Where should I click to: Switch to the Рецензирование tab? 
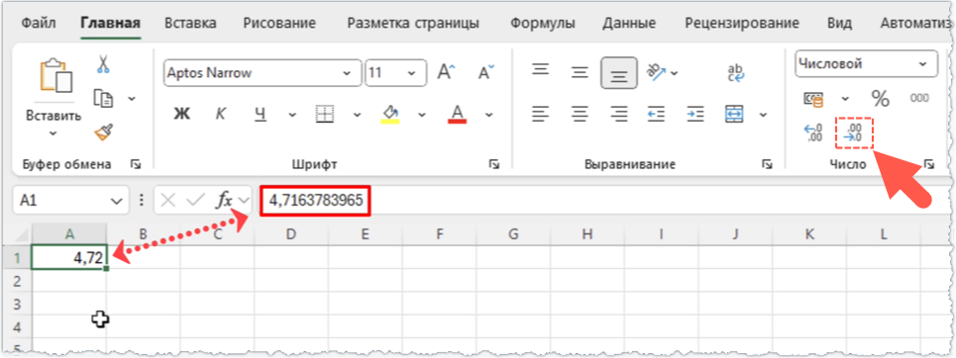click(742, 24)
